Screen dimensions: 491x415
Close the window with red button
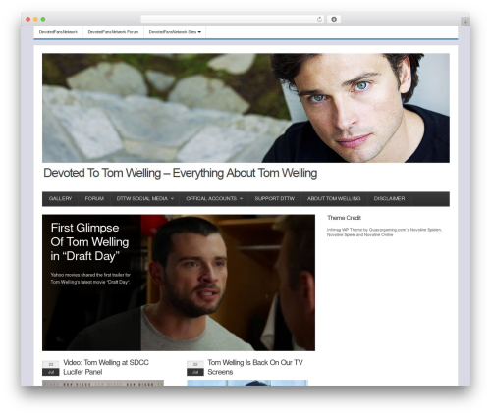point(28,20)
